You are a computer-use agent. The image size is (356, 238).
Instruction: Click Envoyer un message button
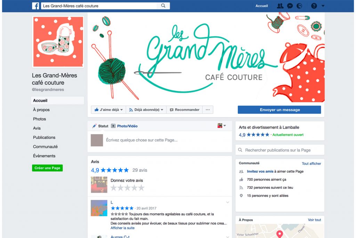pos(279,109)
